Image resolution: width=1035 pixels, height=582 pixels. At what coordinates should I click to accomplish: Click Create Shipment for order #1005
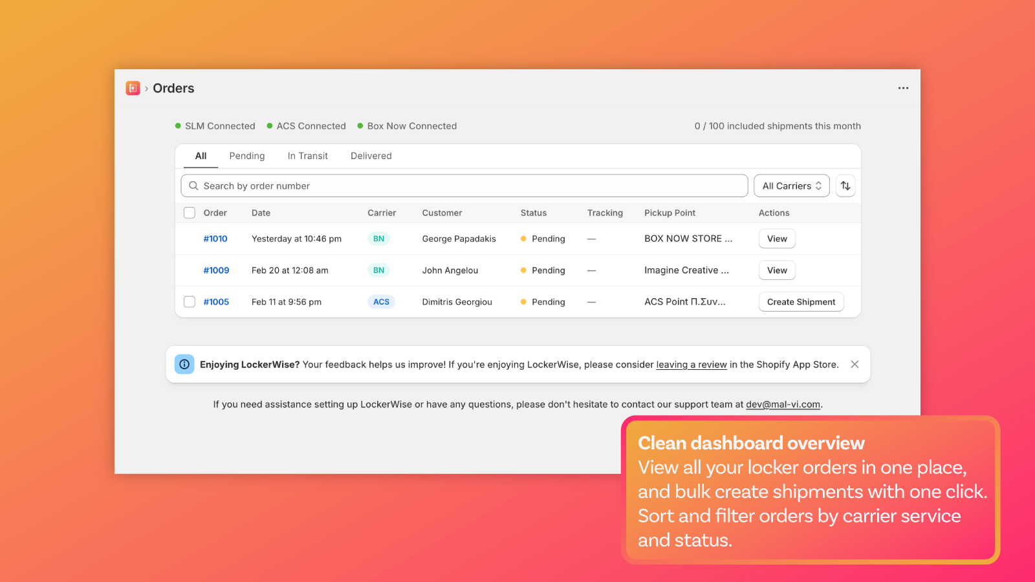coord(801,302)
